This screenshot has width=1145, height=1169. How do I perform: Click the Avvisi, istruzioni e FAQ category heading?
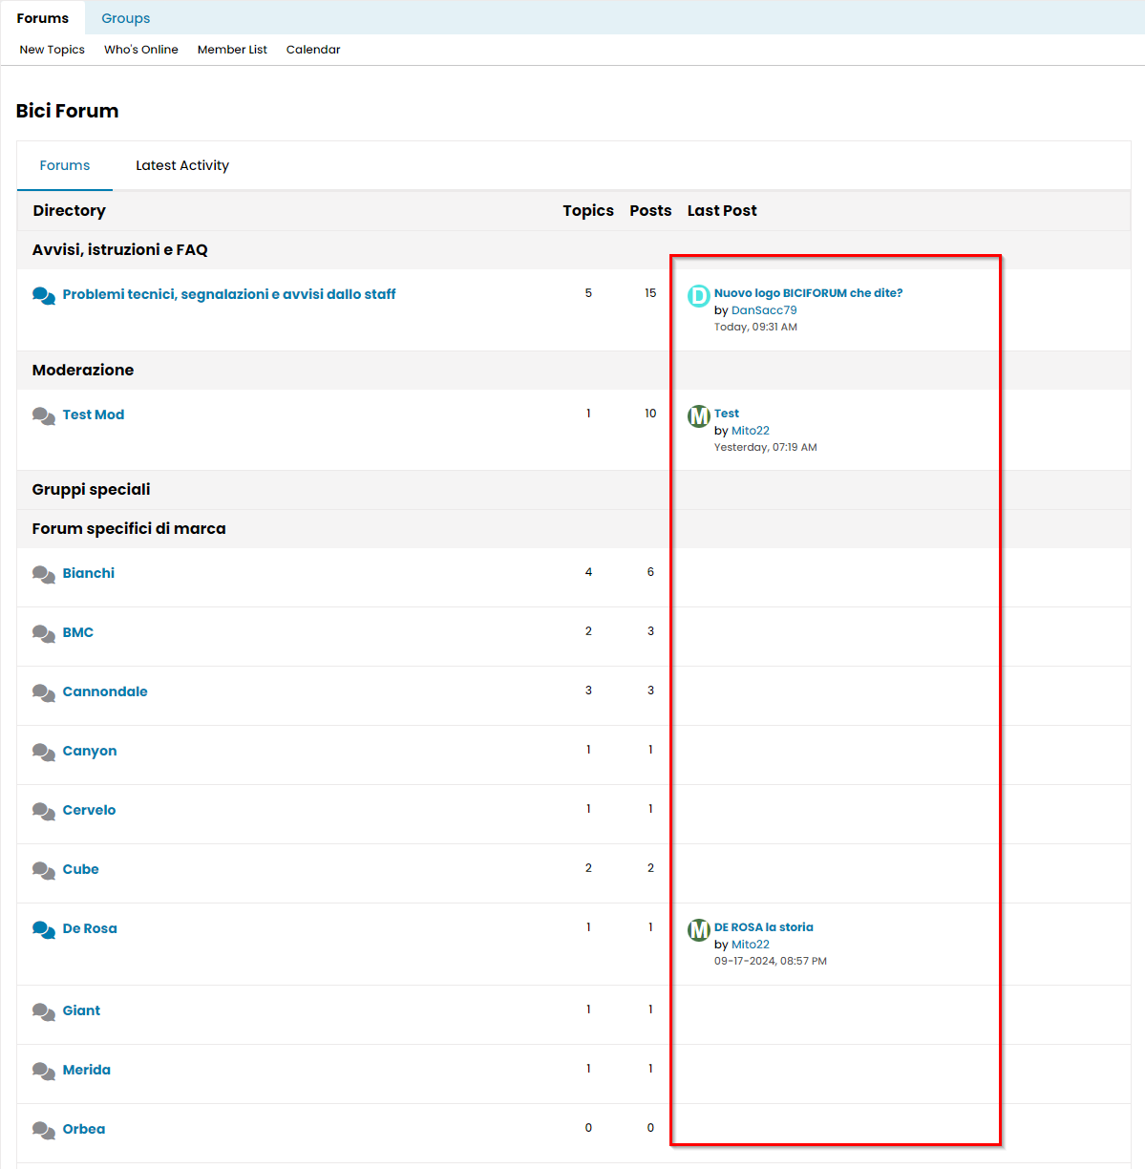pyautogui.click(x=120, y=249)
